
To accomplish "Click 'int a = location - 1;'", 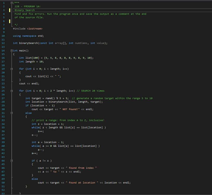I will (x=48, y=142).
